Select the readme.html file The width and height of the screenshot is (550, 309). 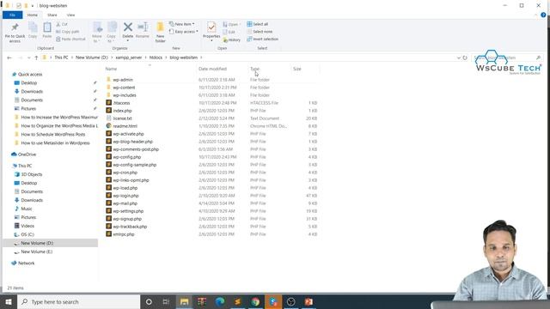(125, 126)
